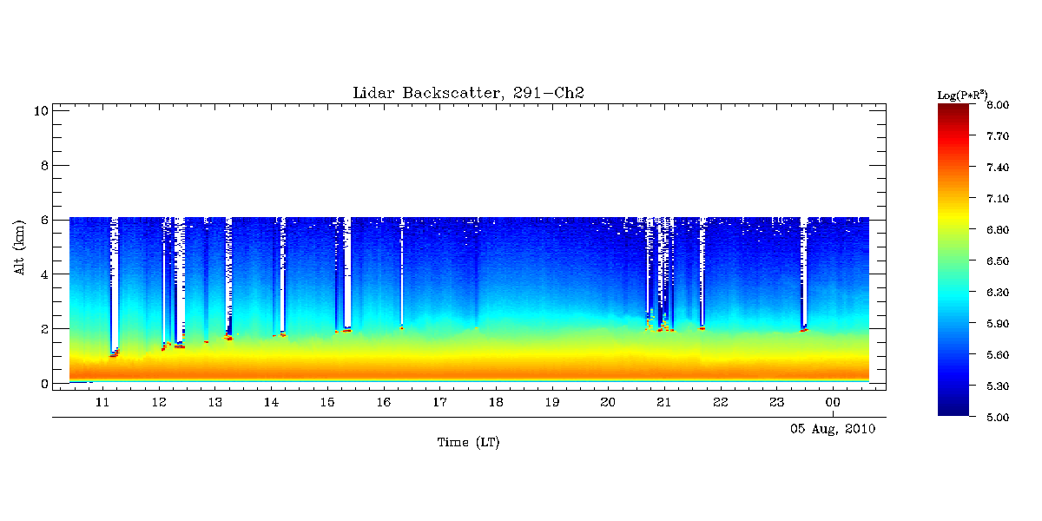The image size is (1042, 521).
Task: Click the '05 Aug, 2010' date label
Action: [x=833, y=429]
